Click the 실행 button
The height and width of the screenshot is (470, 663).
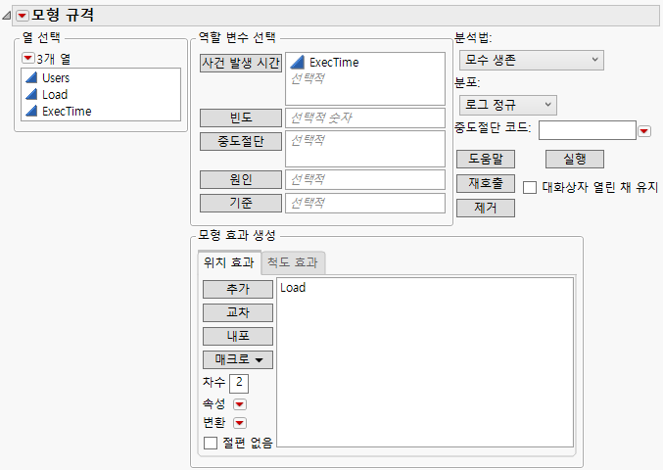pos(575,160)
